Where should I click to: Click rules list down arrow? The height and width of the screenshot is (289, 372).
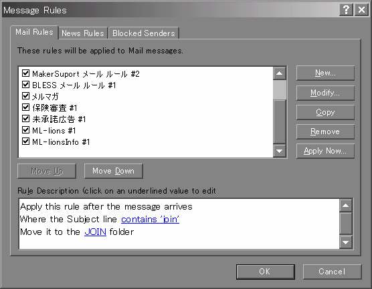click(x=280, y=151)
